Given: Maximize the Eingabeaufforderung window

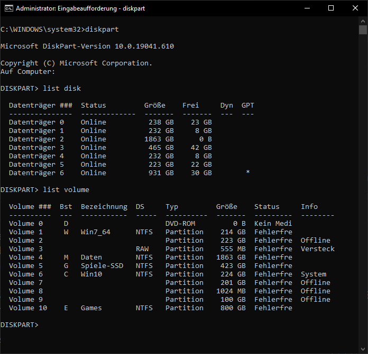Looking at the screenshot, I should tap(331, 8).
